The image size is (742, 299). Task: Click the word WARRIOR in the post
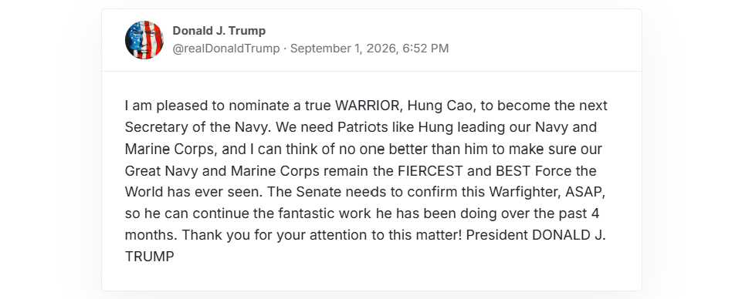coord(368,106)
